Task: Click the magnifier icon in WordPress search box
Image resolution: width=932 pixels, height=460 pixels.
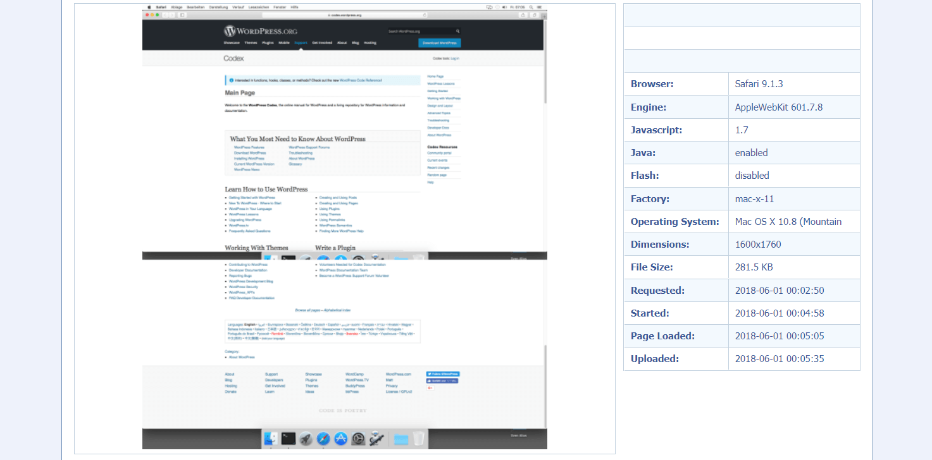Action: point(457,31)
